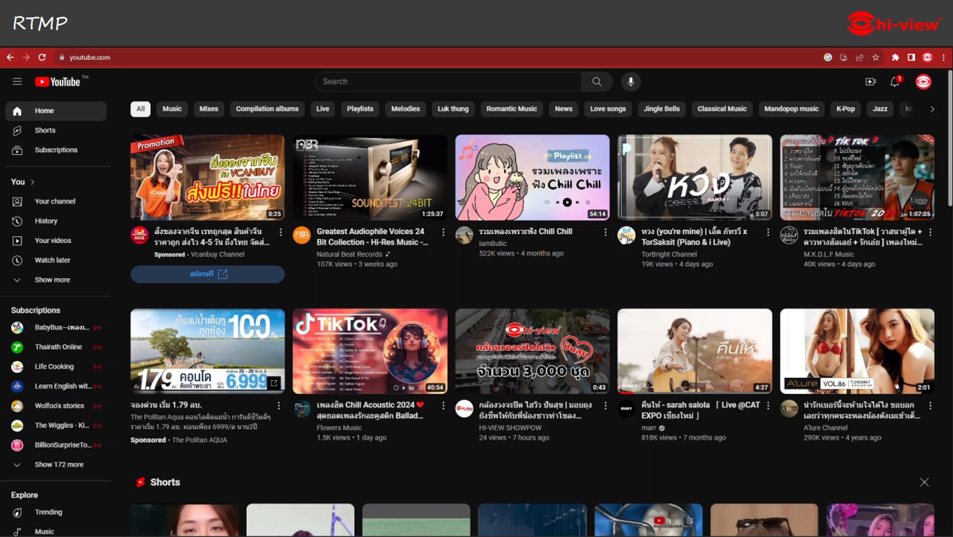Click the voice search microphone icon
The width and height of the screenshot is (953, 537).
point(631,82)
